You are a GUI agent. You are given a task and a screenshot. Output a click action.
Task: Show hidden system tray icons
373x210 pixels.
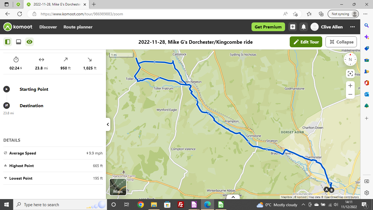[x=303, y=205]
